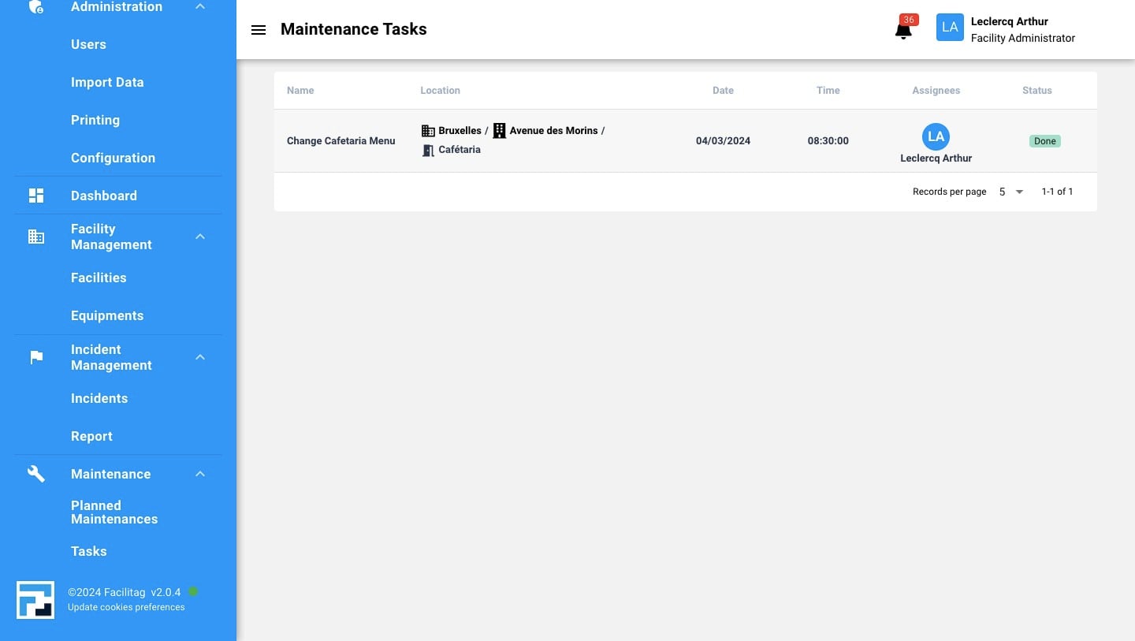Click the Facility Management building icon
This screenshot has width=1135, height=641.
pos(36,237)
